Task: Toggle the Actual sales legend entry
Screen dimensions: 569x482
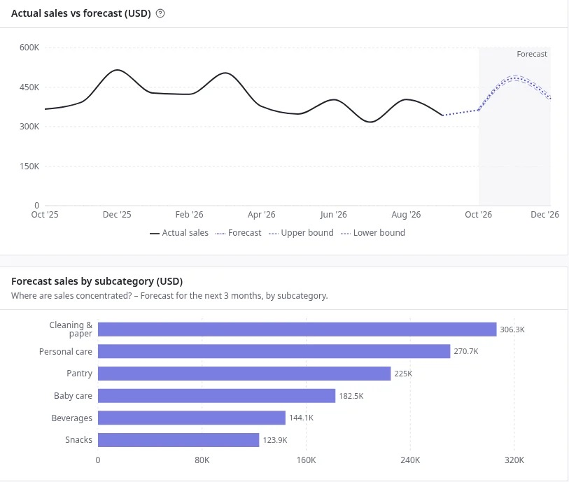Action: (179, 233)
